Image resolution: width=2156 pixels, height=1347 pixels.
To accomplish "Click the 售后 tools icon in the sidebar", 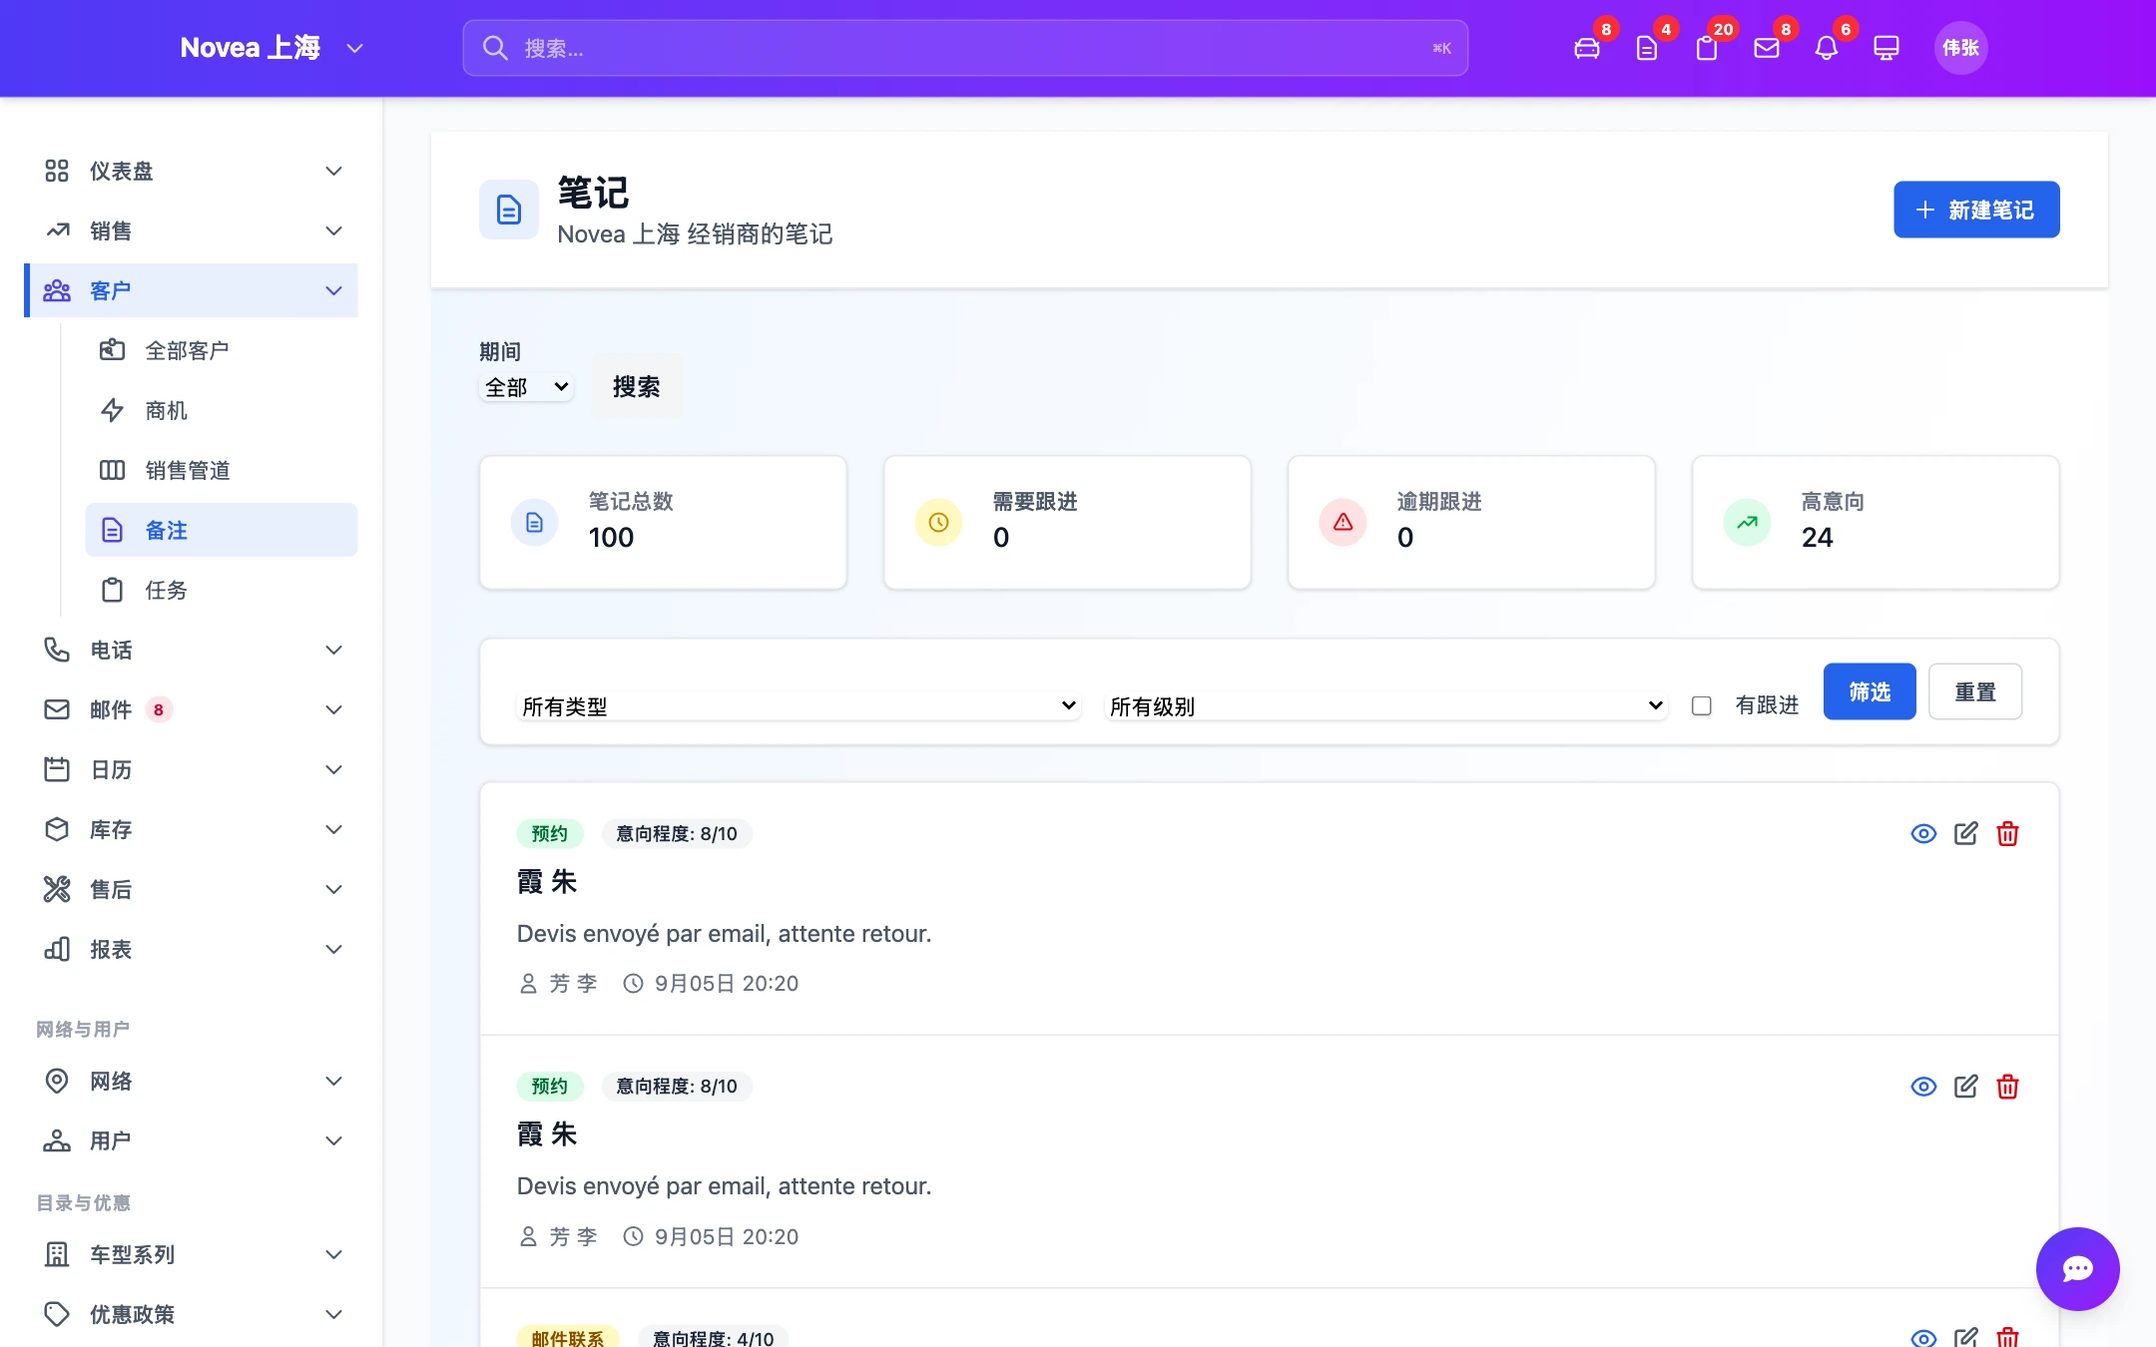I will 57,889.
